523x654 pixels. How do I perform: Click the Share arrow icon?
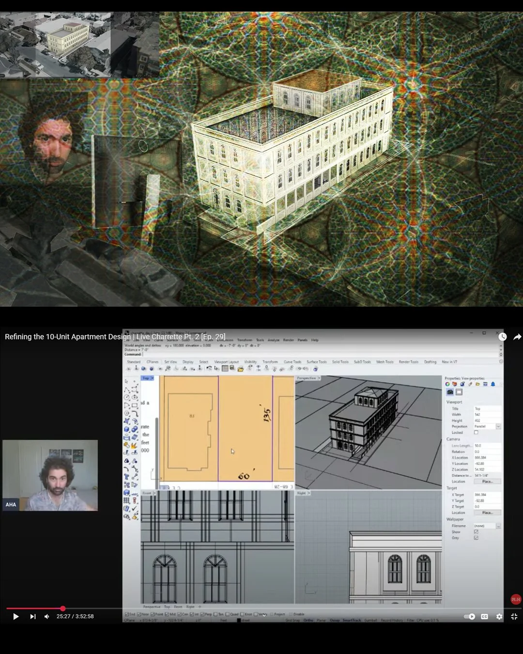[517, 337]
